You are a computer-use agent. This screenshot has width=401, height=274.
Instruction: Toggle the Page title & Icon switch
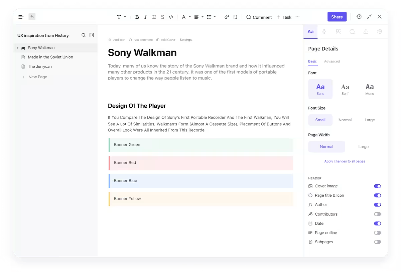tap(377, 195)
